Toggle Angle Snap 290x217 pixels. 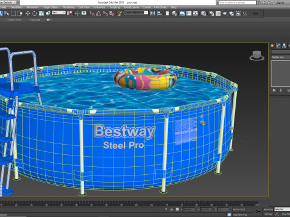(x=98, y=13)
